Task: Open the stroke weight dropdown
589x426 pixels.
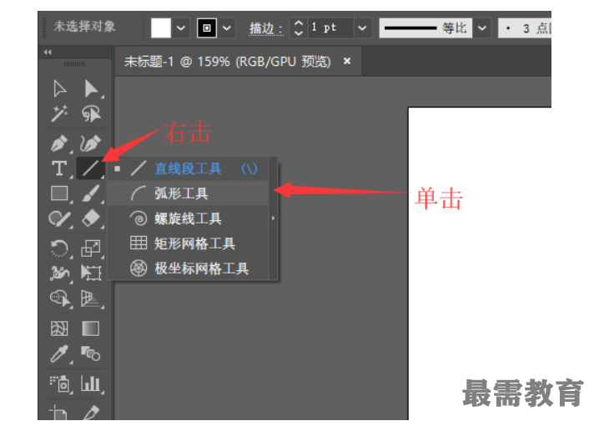Action: pyautogui.click(x=362, y=28)
